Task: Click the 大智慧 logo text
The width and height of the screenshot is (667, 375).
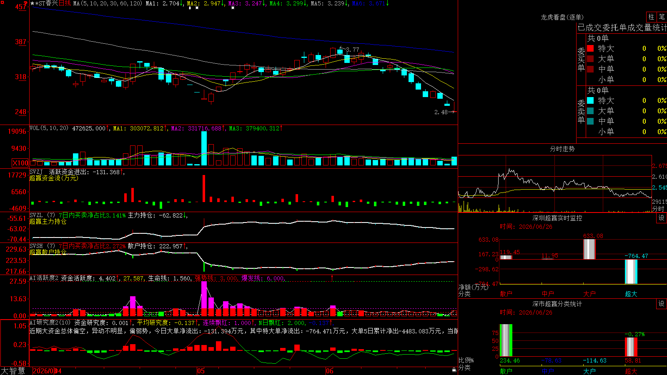Action: click(x=13, y=371)
